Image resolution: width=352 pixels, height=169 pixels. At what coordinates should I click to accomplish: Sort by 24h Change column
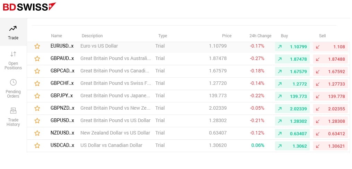260,36
